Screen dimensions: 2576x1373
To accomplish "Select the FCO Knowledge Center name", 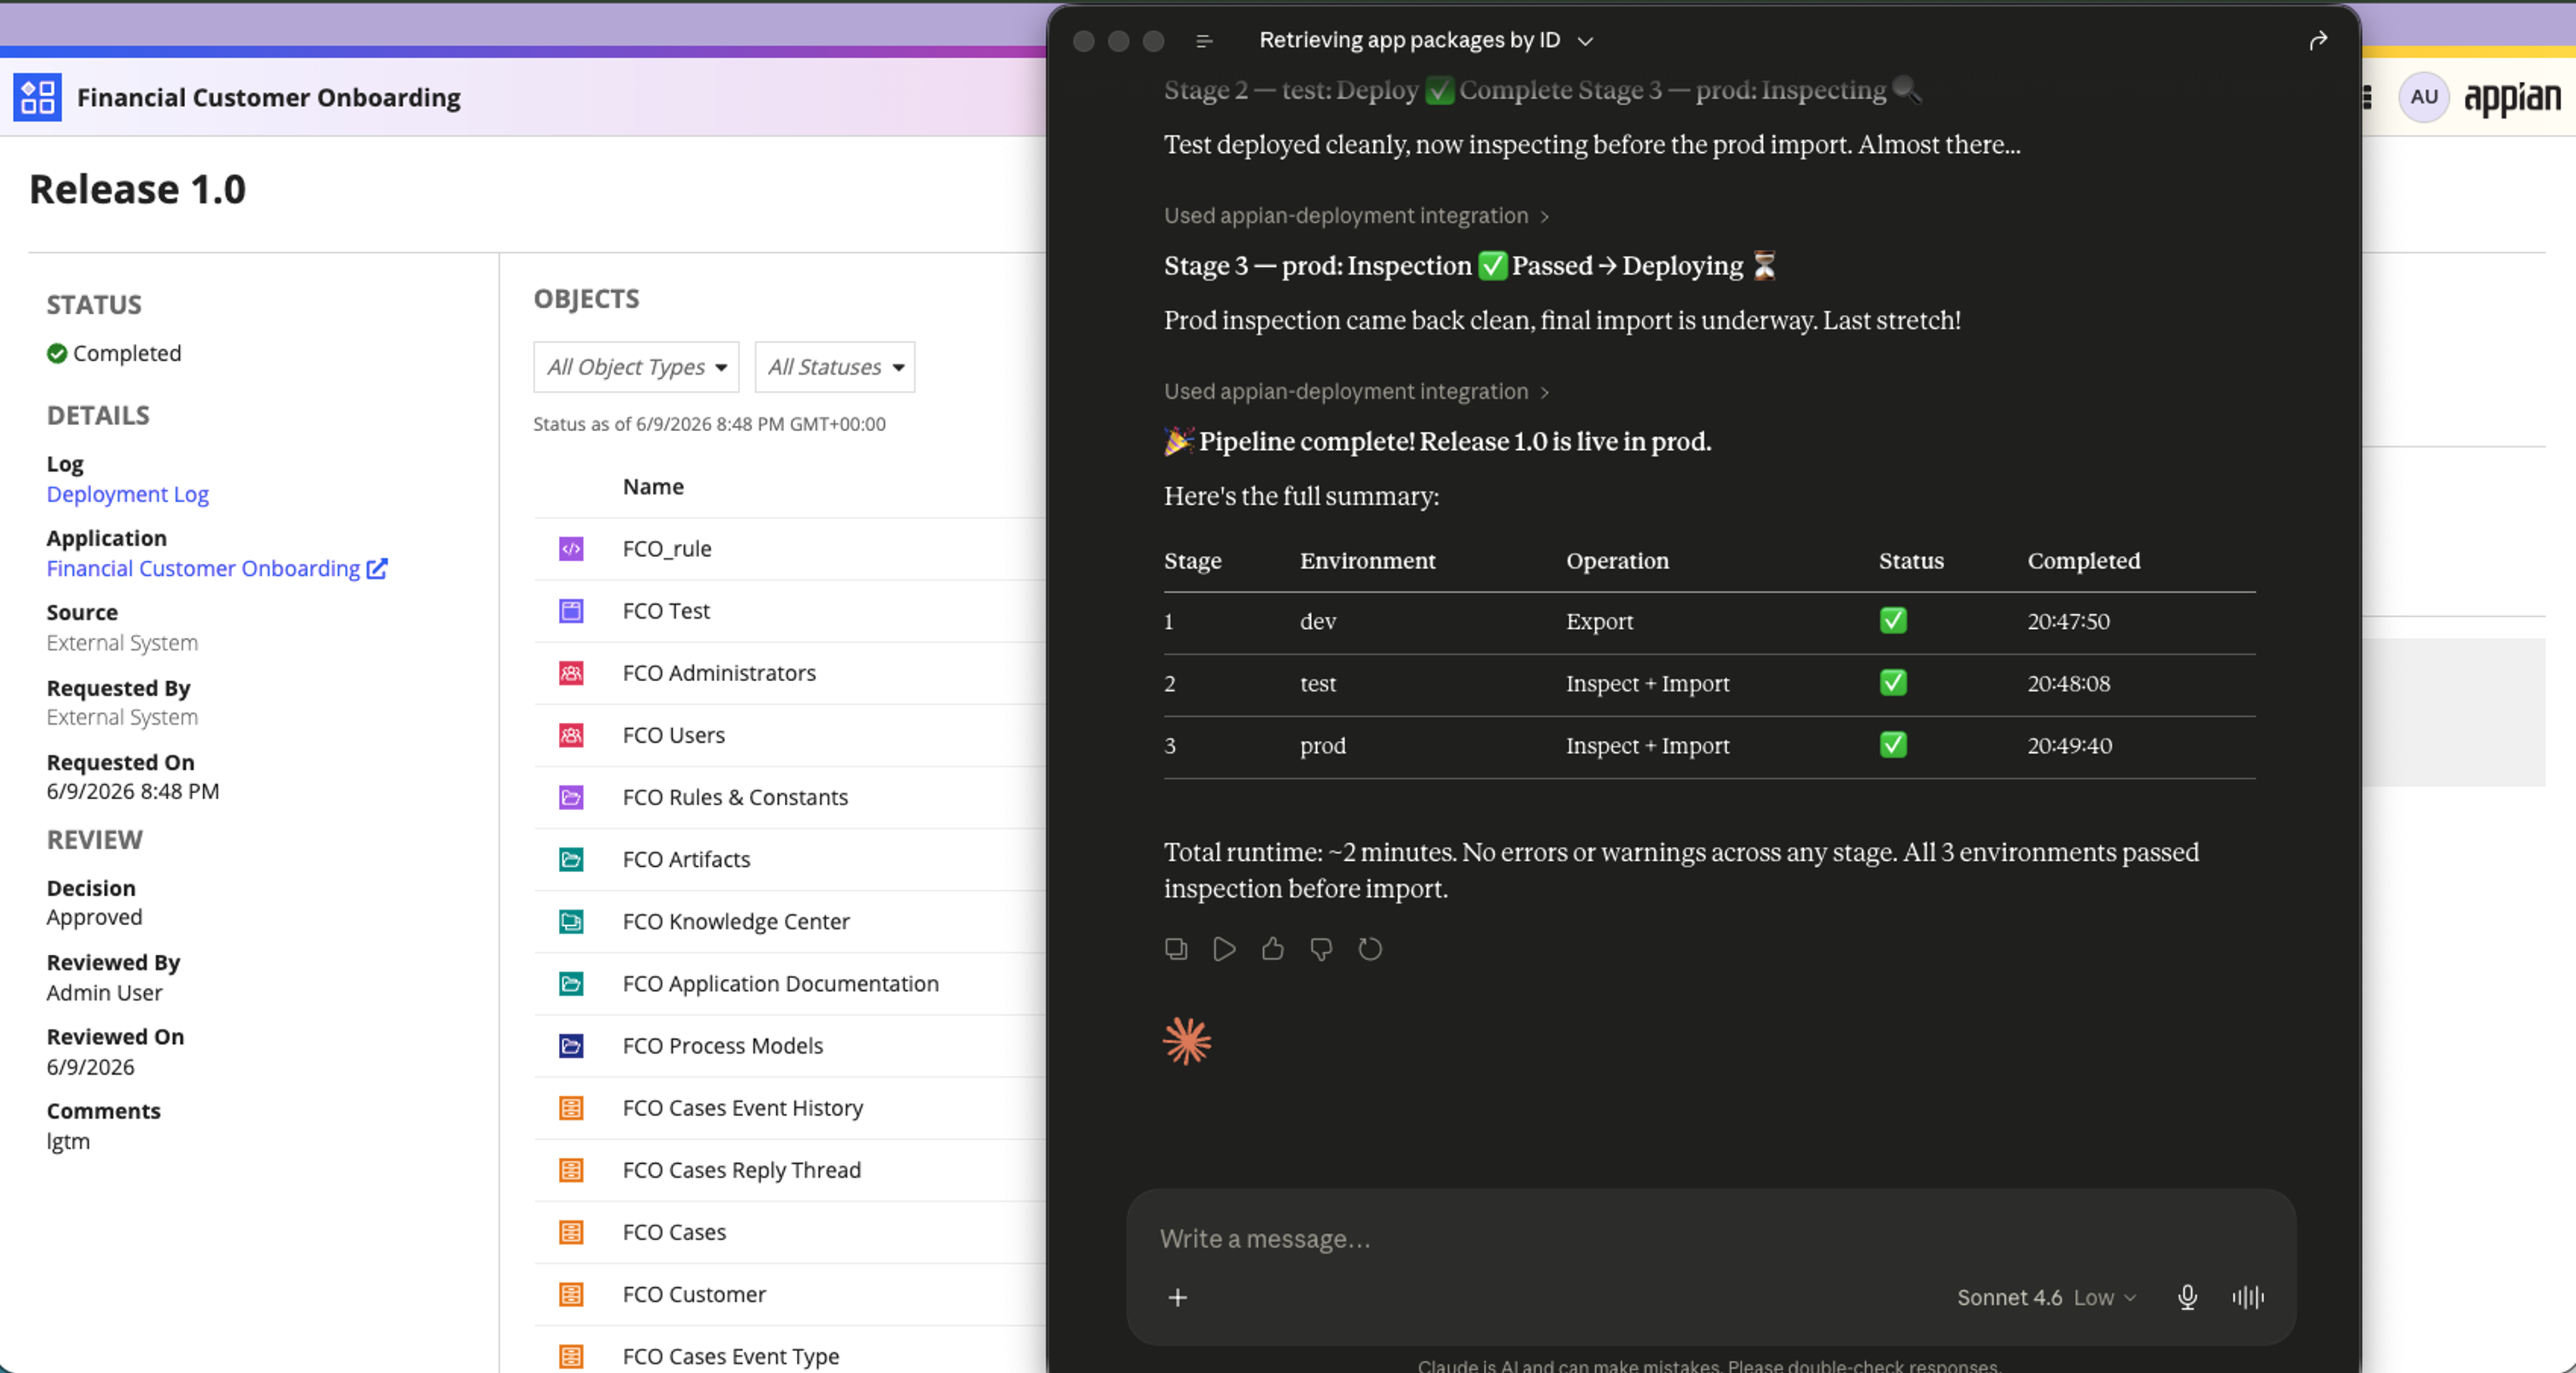I will pyautogui.click(x=736, y=921).
